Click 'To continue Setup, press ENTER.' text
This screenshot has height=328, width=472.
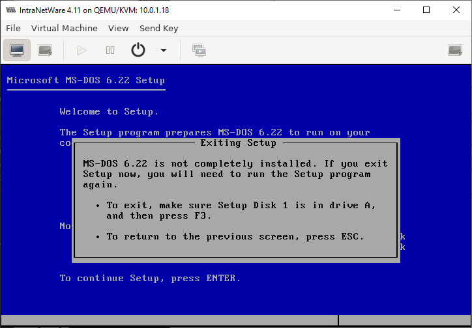(x=150, y=278)
